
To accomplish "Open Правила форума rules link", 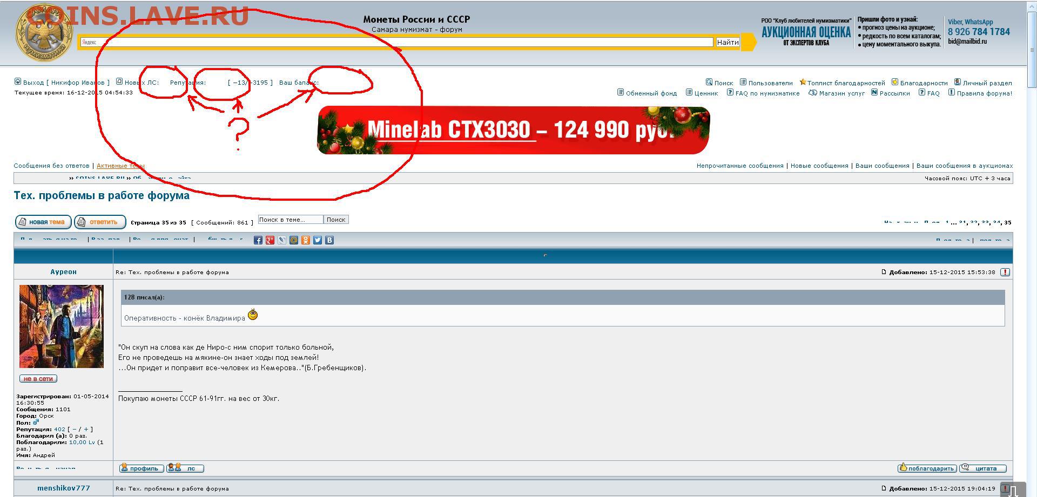I will click(x=984, y=93).
